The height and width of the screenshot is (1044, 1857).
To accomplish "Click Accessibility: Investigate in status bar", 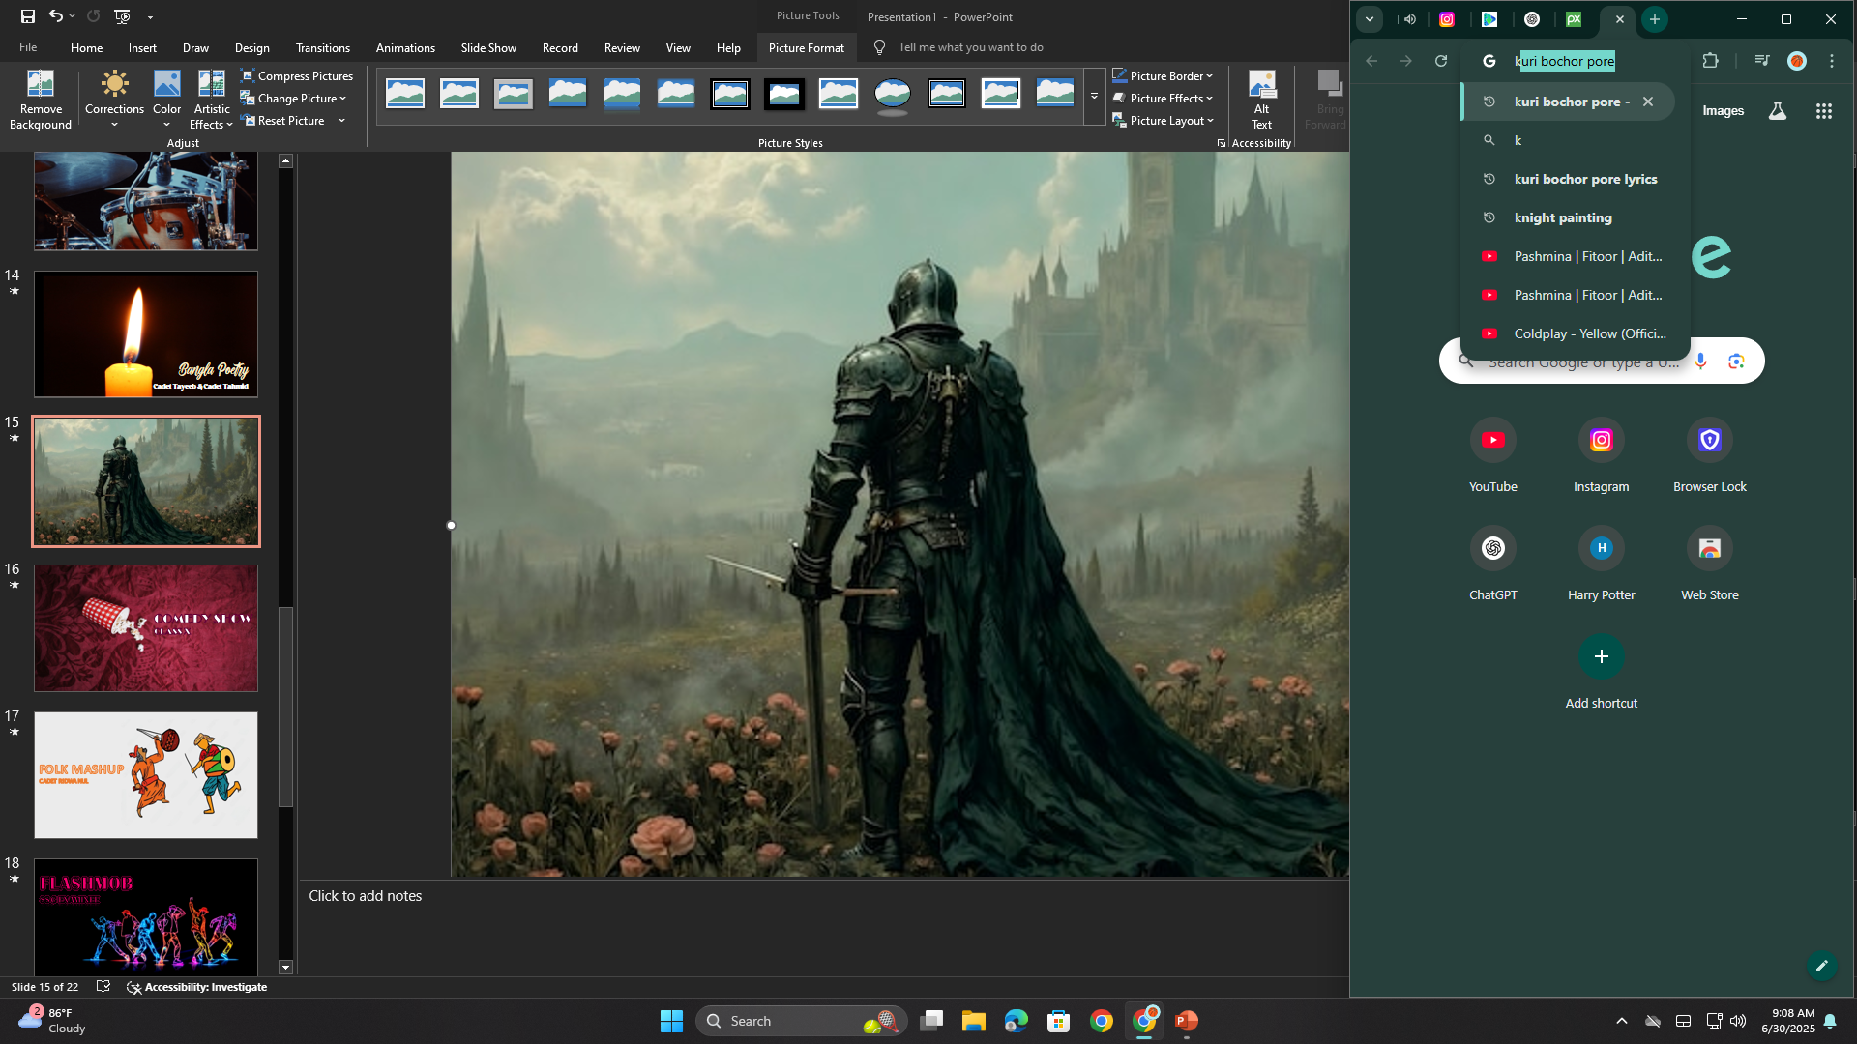I will pyautogui.click(x=197, y=987).
